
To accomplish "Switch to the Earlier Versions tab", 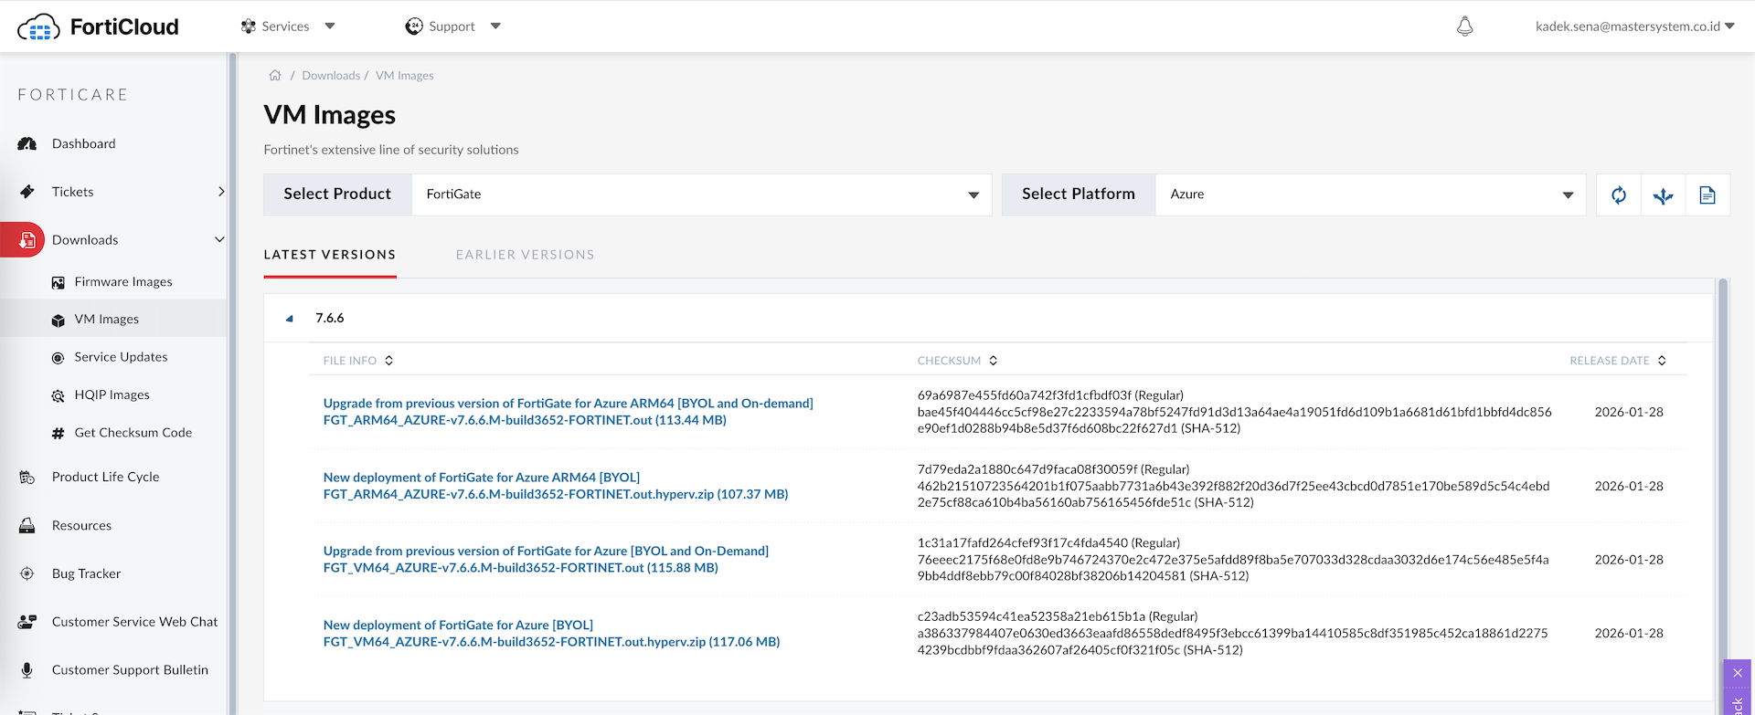I will 525,255.
